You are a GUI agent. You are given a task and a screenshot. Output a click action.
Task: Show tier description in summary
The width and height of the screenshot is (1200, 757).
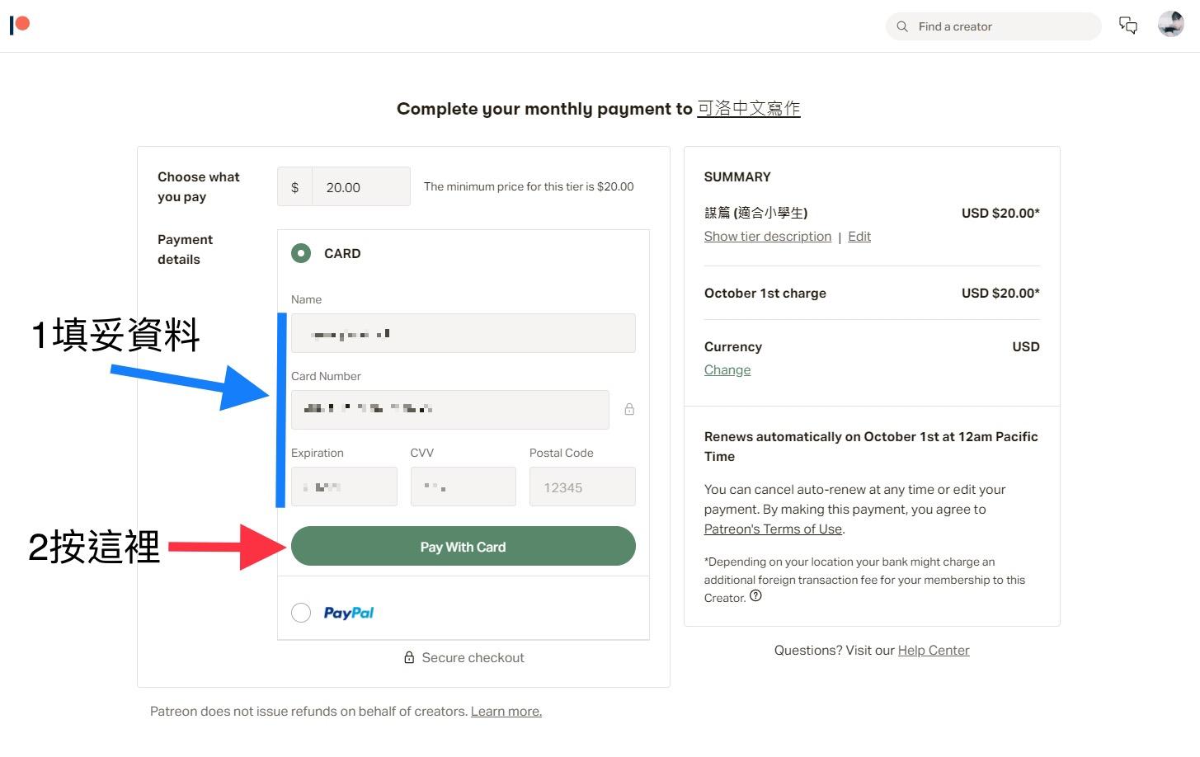[x=767, y=237]
